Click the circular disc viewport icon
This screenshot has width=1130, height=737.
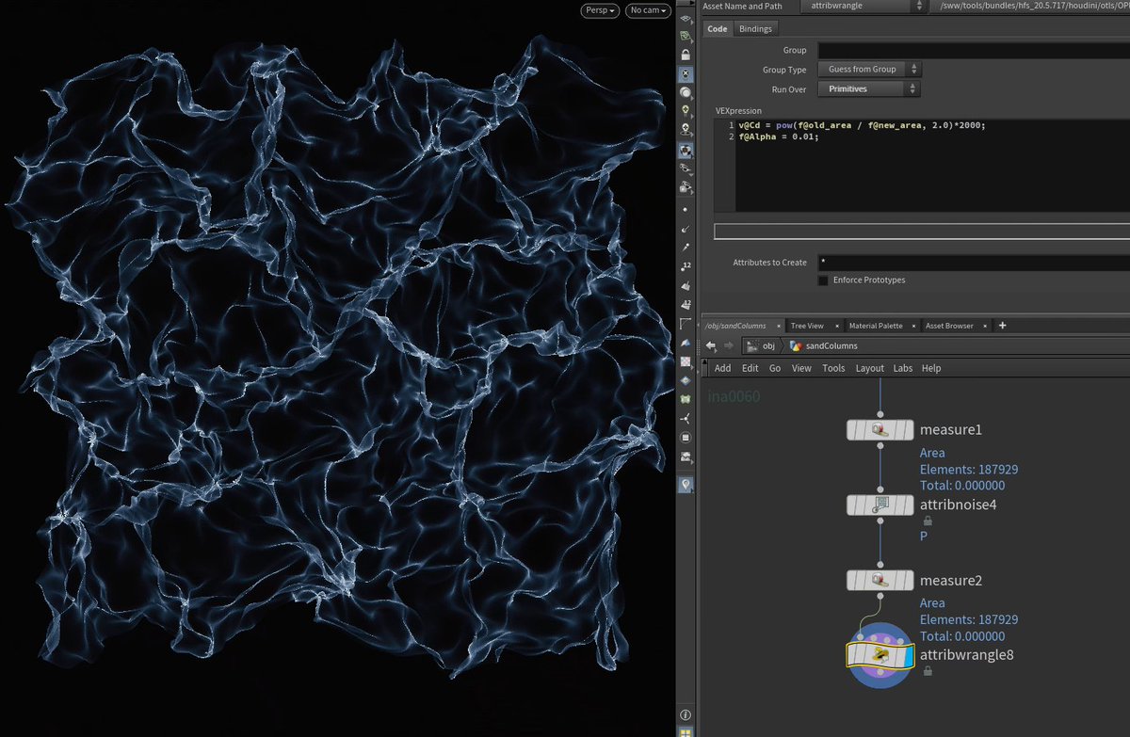pyautogui.click(x=686, y=437)
